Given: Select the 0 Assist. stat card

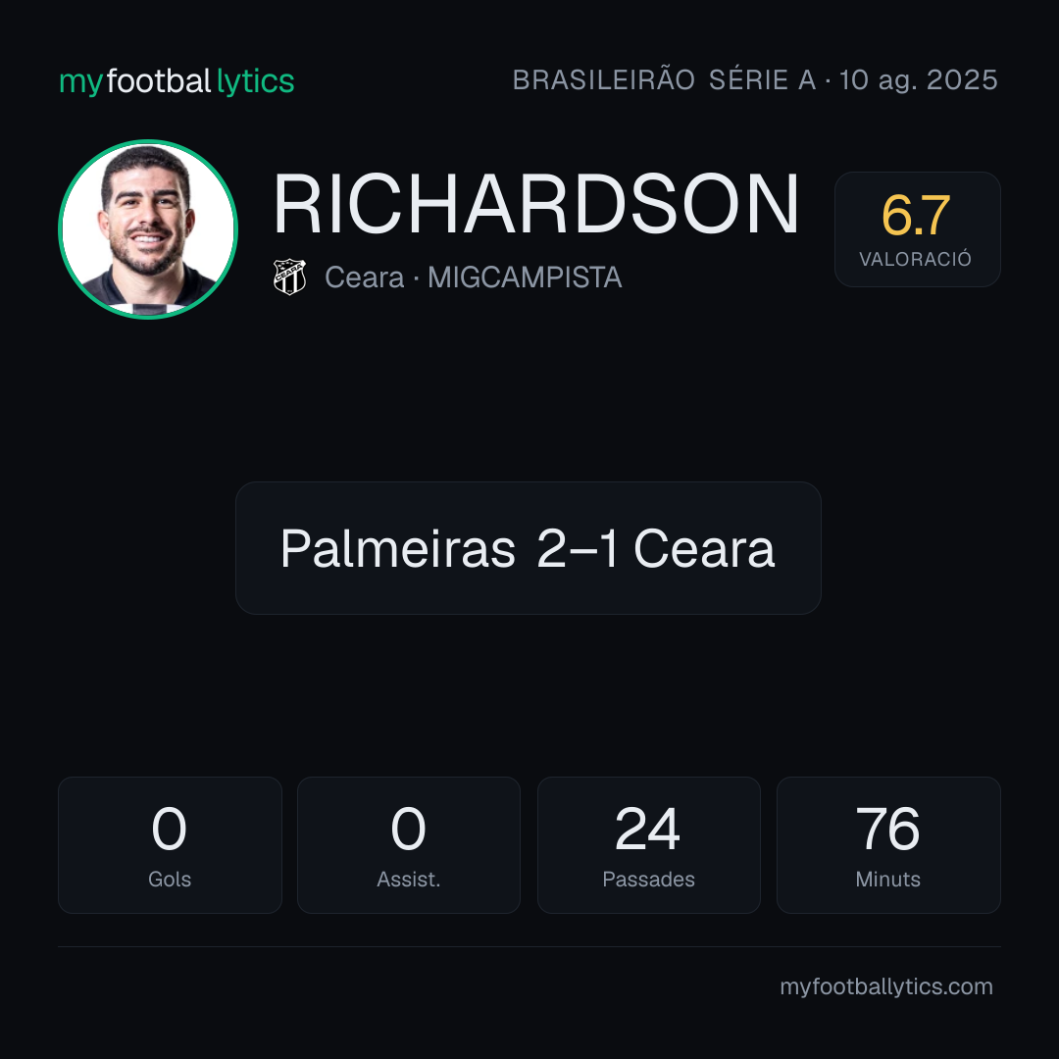Looking at the screenshot, I should click(409, 845).
